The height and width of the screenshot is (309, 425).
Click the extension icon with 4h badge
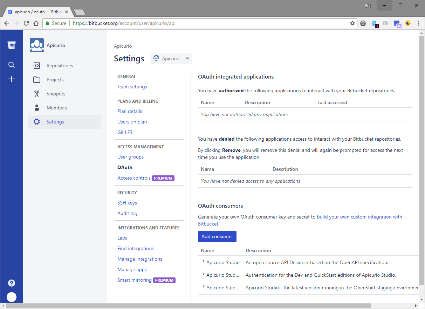coord(397,23)
